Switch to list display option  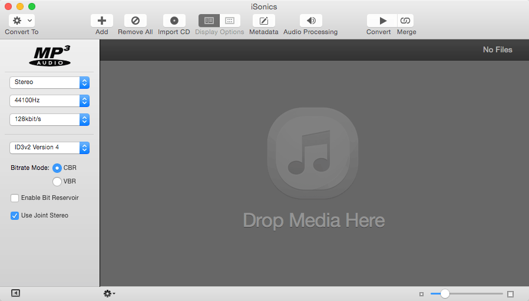209,21
